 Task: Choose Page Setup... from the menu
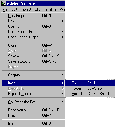coord(34,110)
